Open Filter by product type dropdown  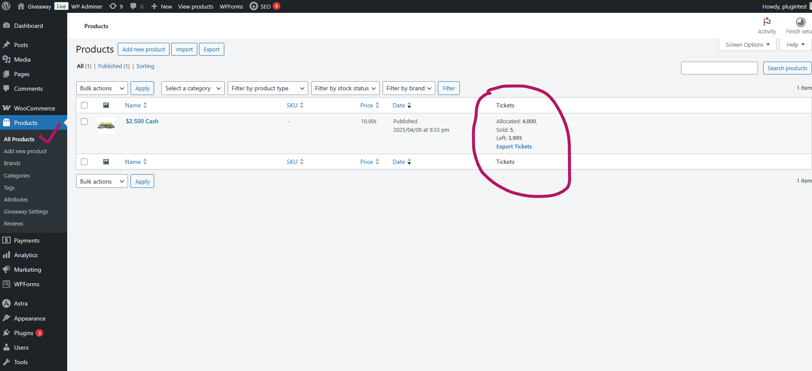pyautogui.click(x=268, y=88)
